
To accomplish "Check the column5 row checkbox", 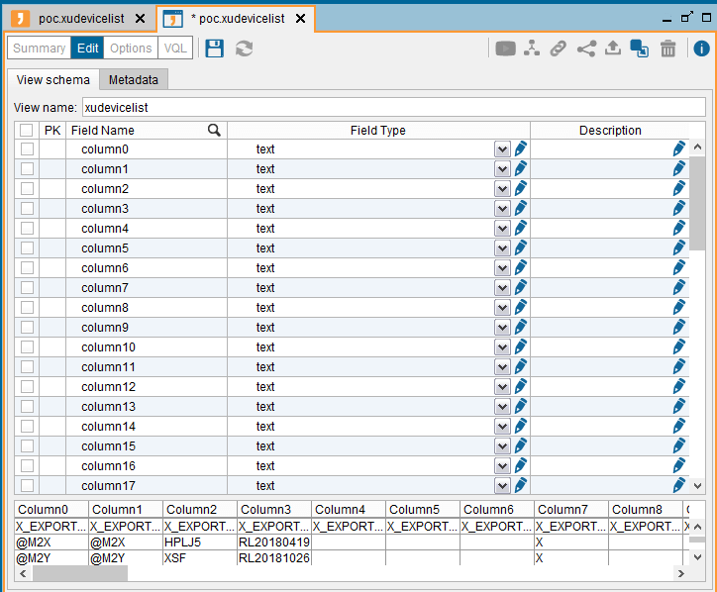I will click(x=27, y=247).
